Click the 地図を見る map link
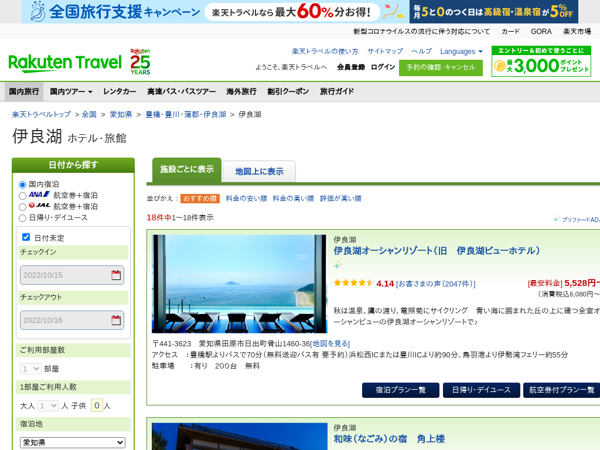 pyautogui.click(x=330, y=343)
